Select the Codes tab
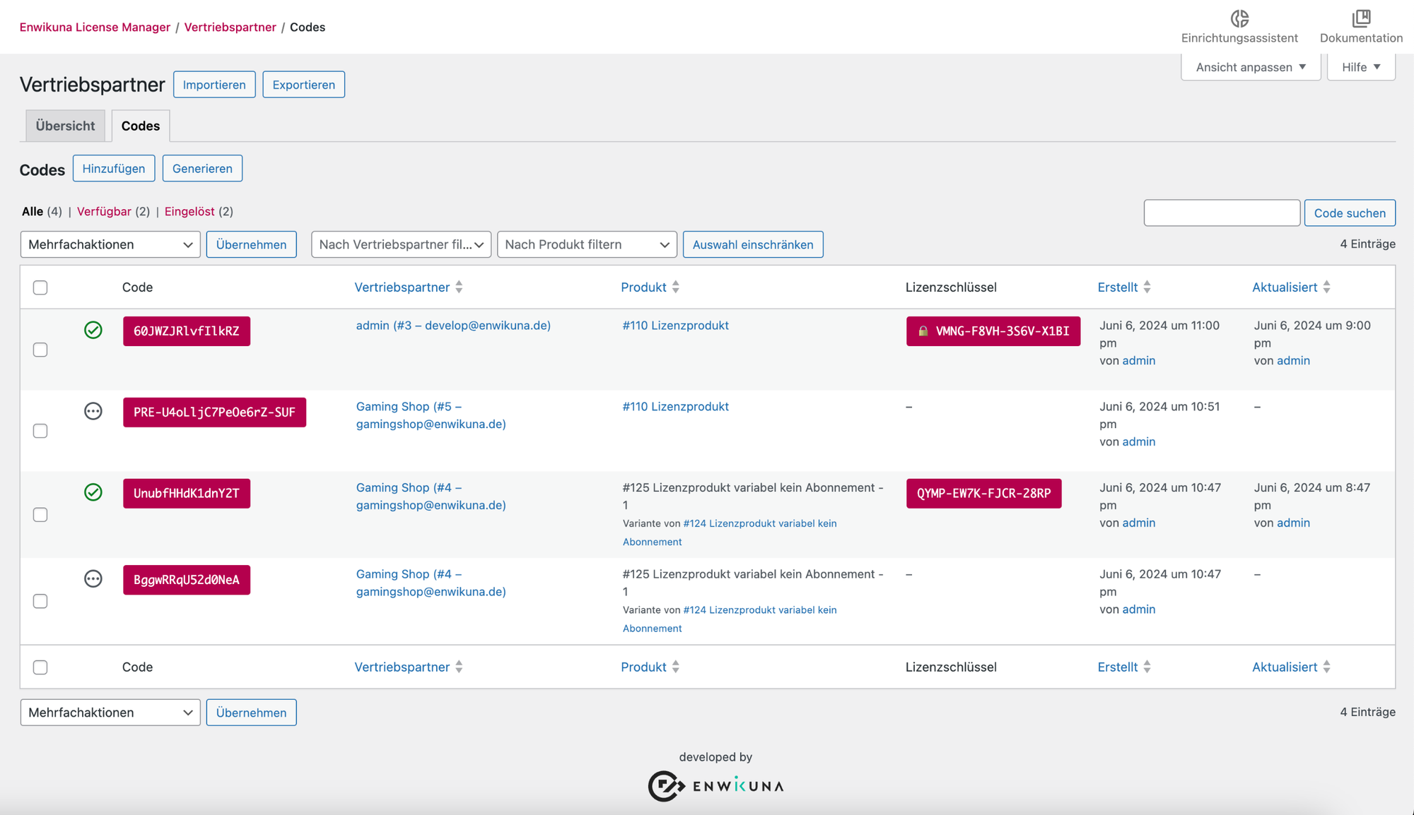 [141, 126]
